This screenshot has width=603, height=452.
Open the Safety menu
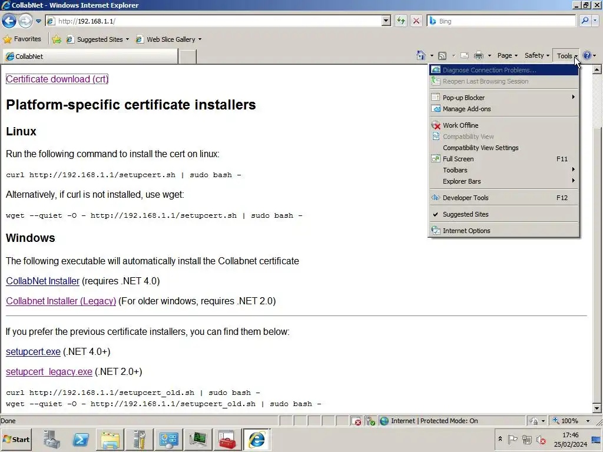point(537,56)
